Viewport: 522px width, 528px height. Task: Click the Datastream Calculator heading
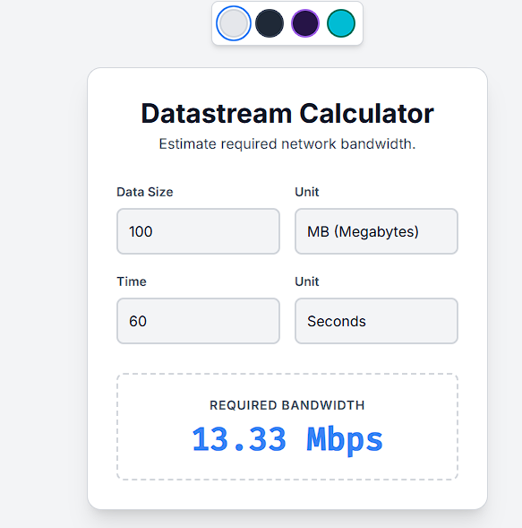(x=287, y=114)
